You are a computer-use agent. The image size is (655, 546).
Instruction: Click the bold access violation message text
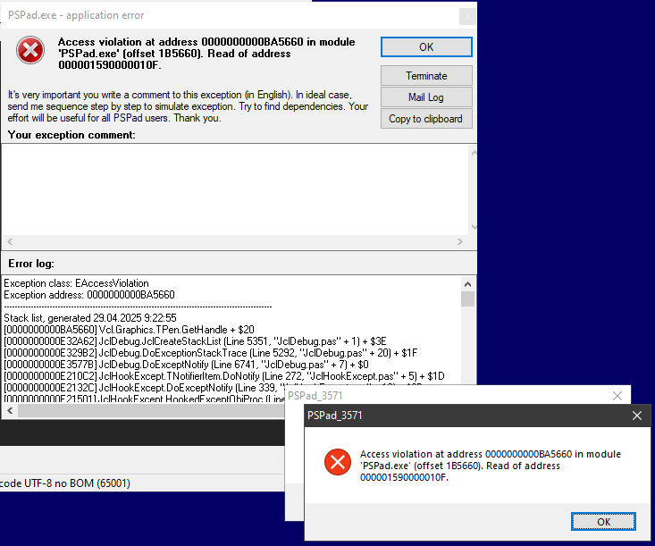206,54
